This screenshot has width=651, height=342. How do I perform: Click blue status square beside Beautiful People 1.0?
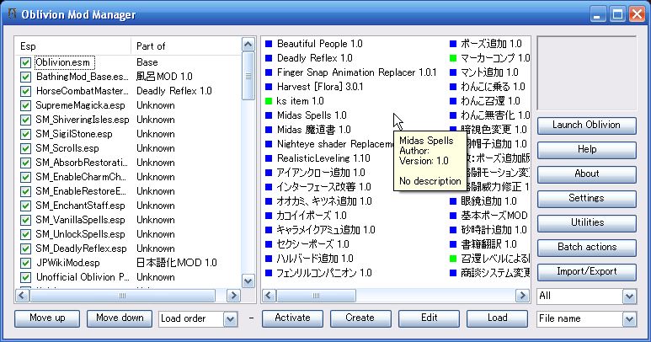(x=269, y=44)
